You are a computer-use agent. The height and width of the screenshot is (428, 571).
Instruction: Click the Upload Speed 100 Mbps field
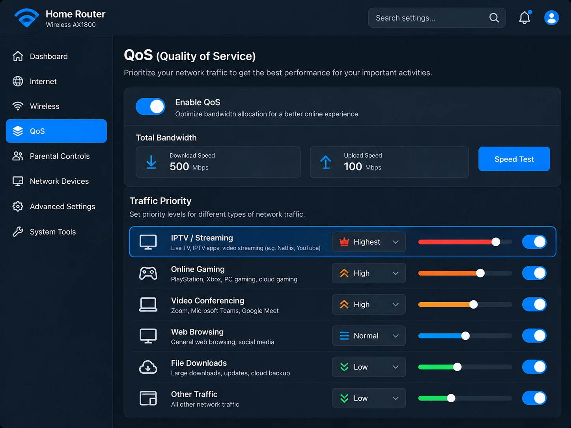pyautogui.click(x=390, y=162)
